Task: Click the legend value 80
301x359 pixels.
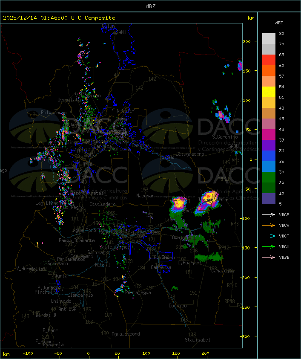Action: point(281,33)
